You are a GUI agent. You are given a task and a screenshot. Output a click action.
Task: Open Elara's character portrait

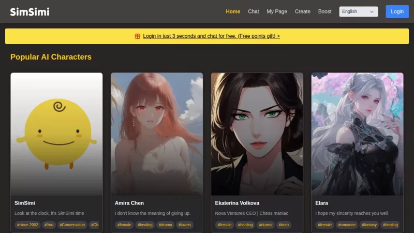[357, 134]
